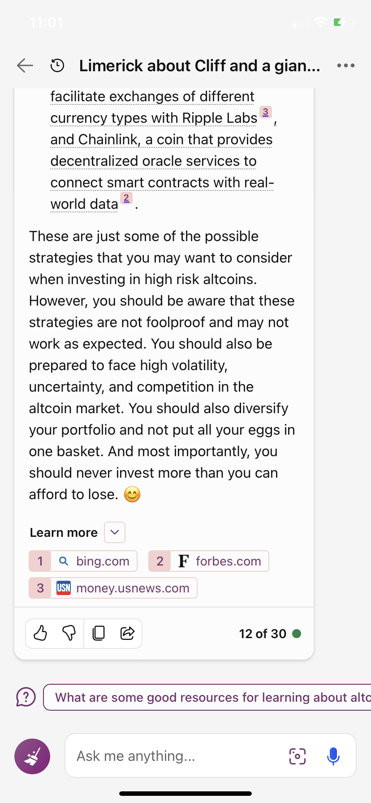
Task: Like the response with thumbs up
Action: (41, 633)
